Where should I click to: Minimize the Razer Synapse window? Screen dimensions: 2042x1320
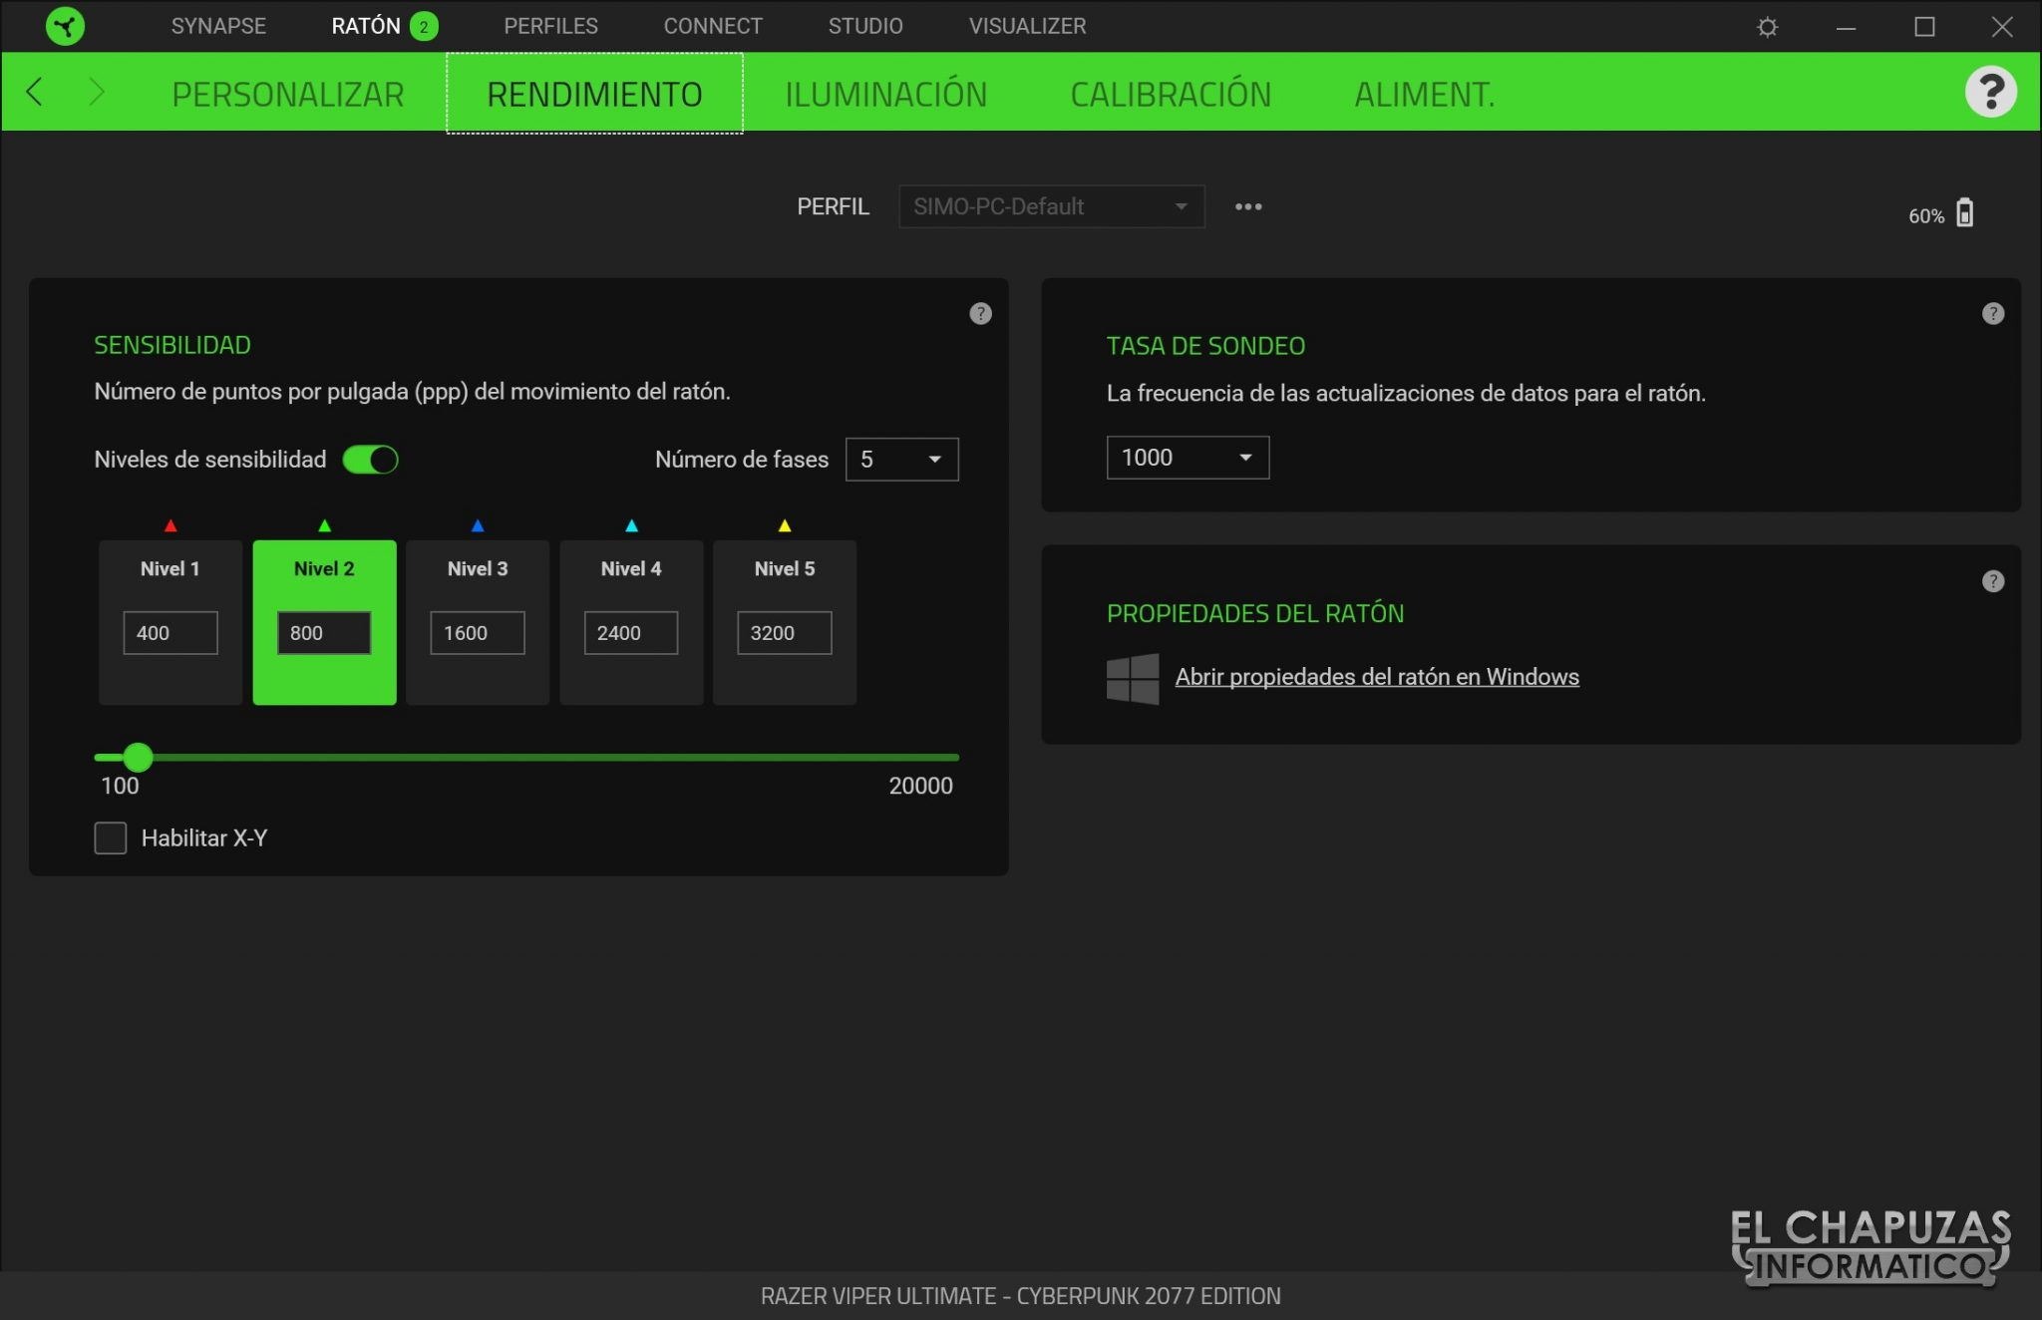(x=1846, y=27)
